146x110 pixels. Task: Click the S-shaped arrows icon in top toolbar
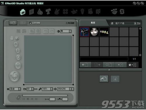point(122,12)
